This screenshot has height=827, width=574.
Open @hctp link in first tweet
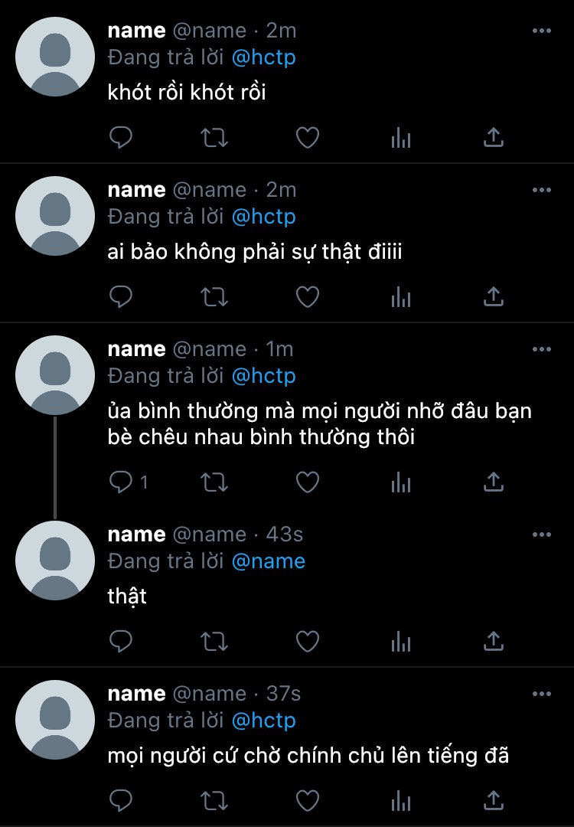263,57
